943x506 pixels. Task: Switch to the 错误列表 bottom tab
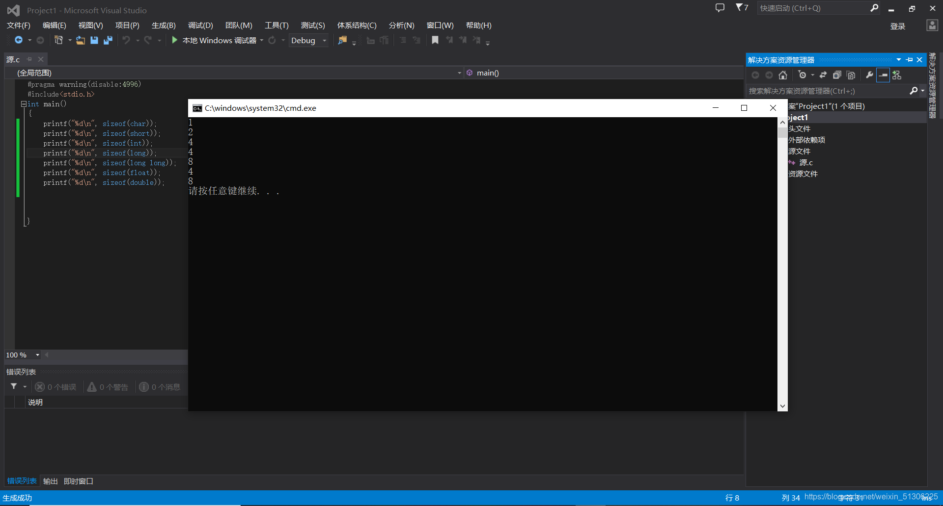22,481
